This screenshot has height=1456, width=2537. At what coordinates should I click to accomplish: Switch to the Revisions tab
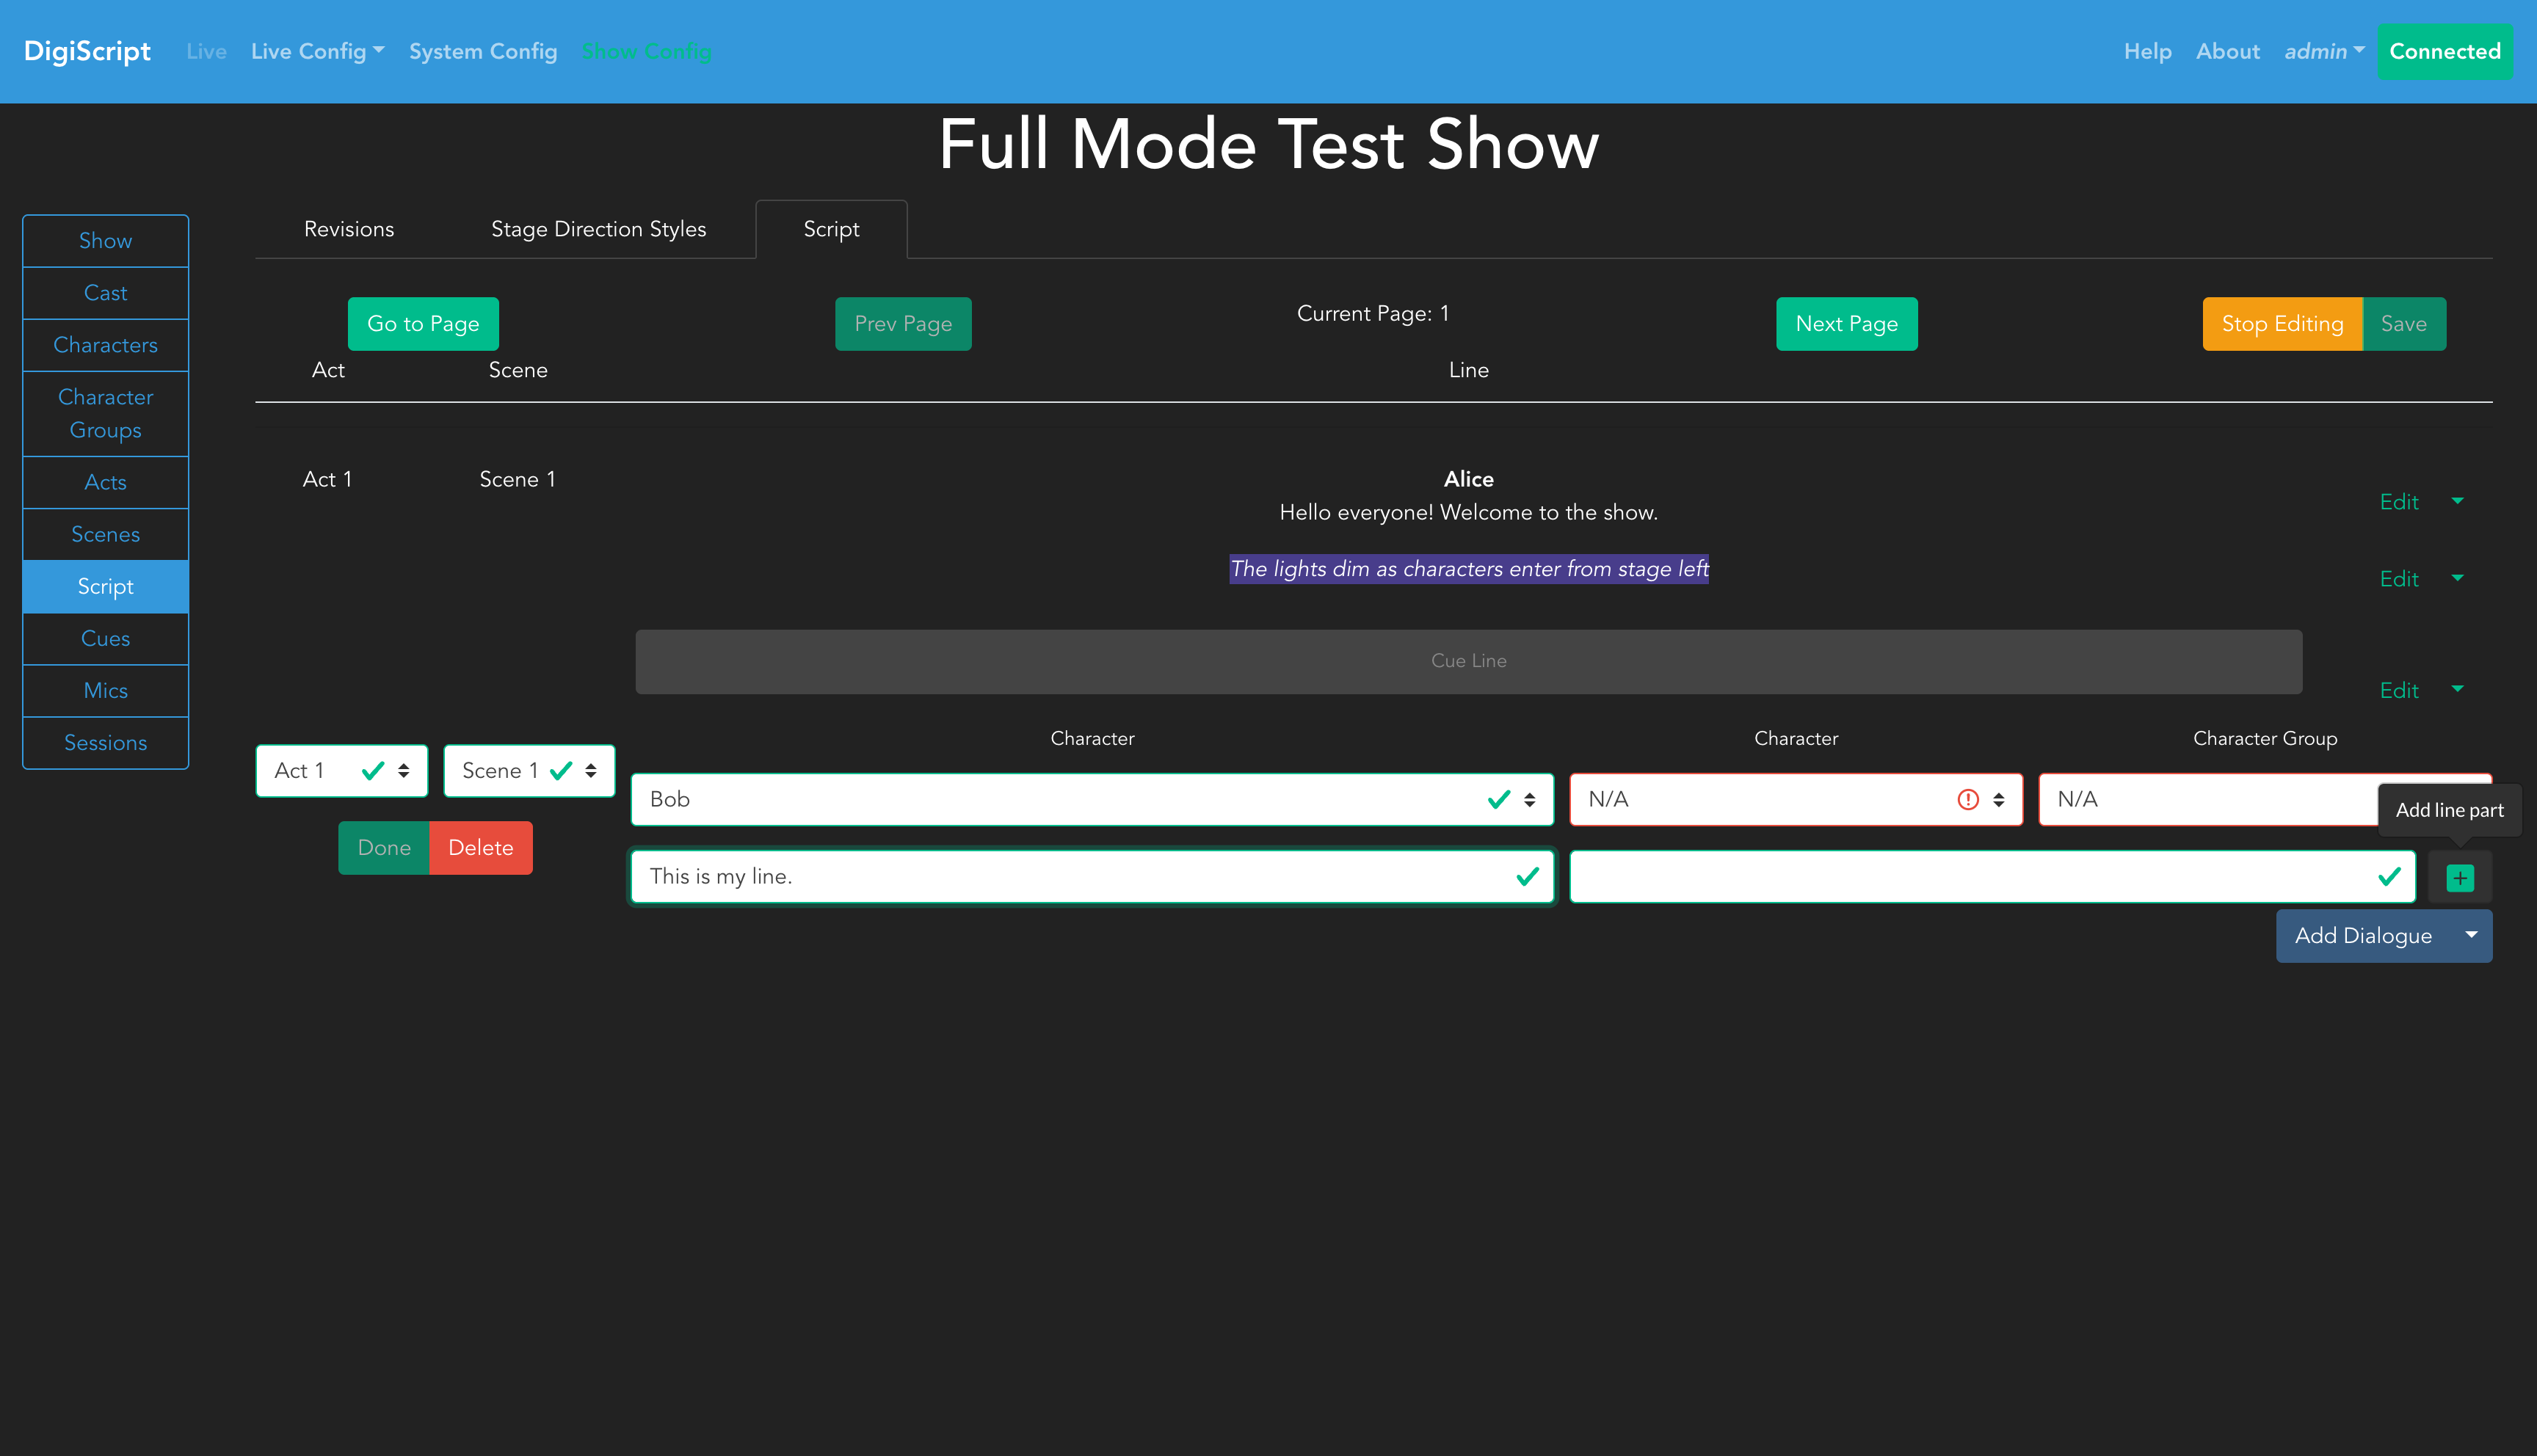[x=349, y=229]
